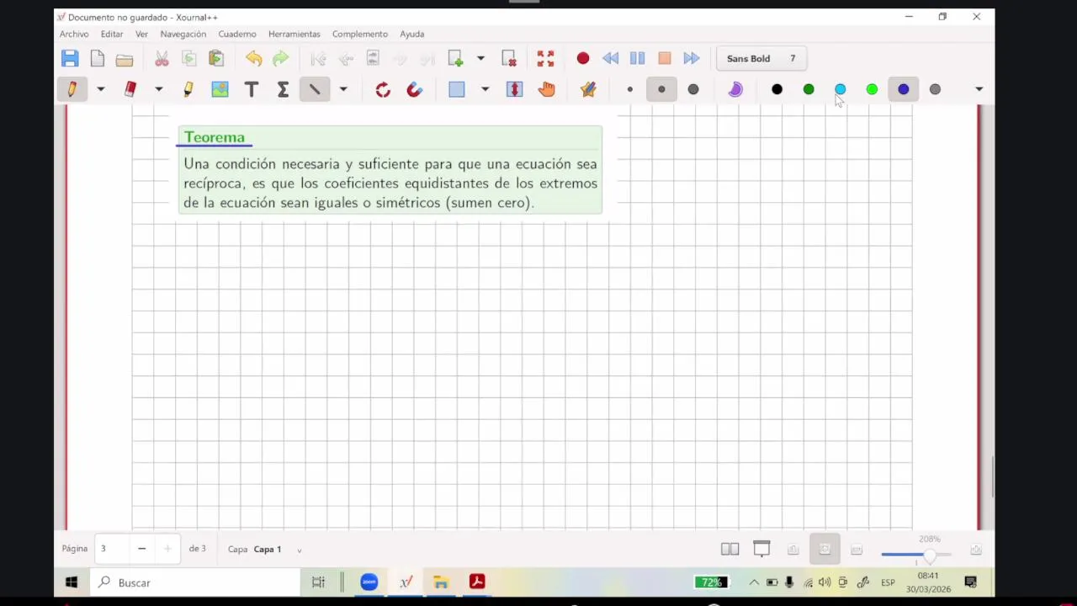
Task: Set the medium line thickness
Action: coord(661,89)
